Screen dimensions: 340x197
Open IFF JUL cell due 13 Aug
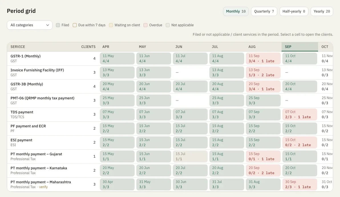tap(226, 73)
